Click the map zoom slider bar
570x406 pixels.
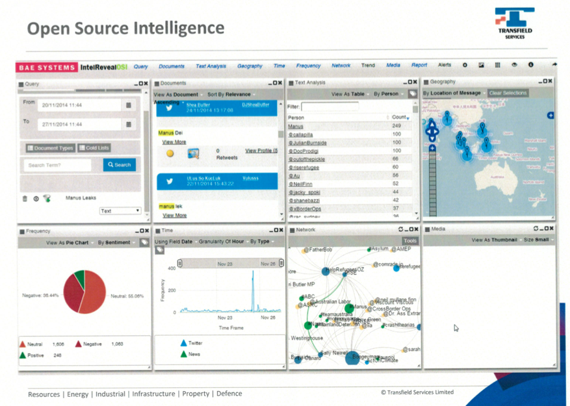point(432,184)
